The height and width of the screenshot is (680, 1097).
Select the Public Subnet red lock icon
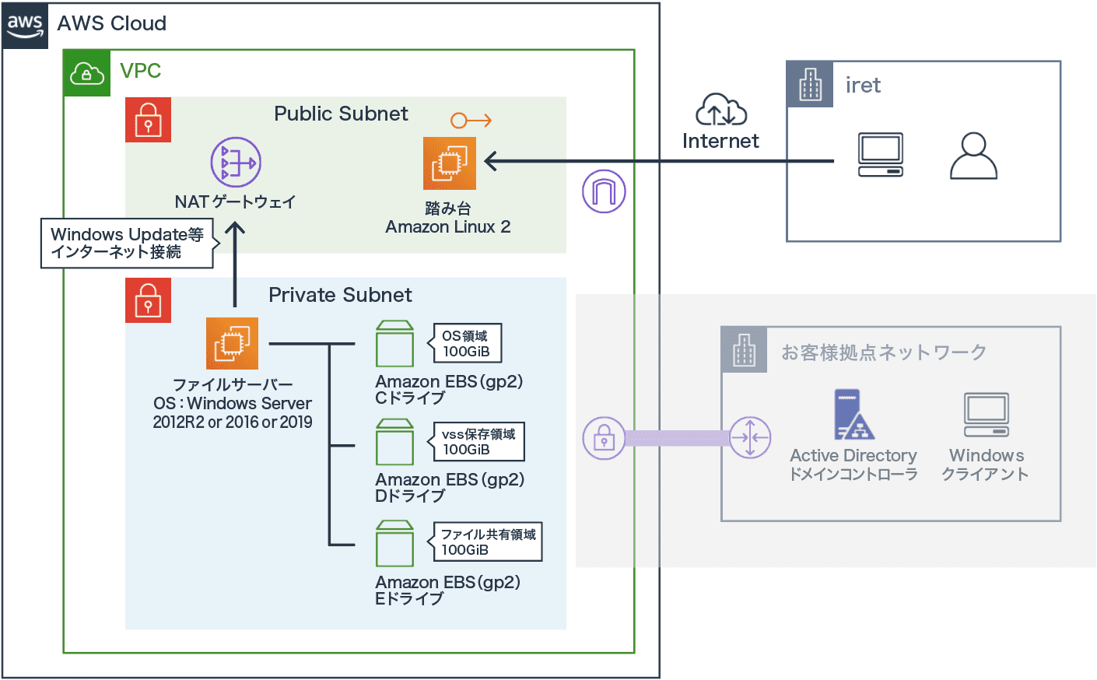click(x=148, y=119)
